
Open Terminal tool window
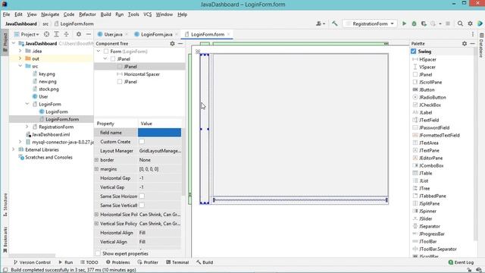(x=177, y=262)
